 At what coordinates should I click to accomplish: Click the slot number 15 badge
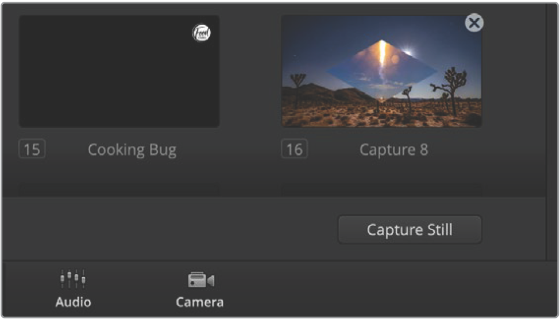[x=32, y=150]
